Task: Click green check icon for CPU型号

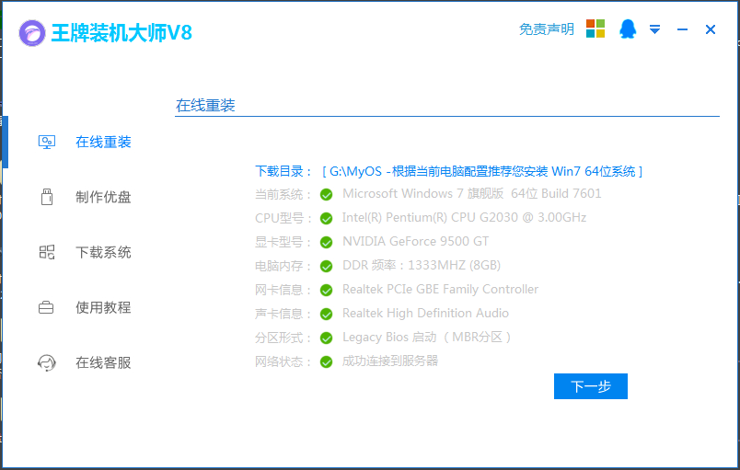Action: point(326,218)
